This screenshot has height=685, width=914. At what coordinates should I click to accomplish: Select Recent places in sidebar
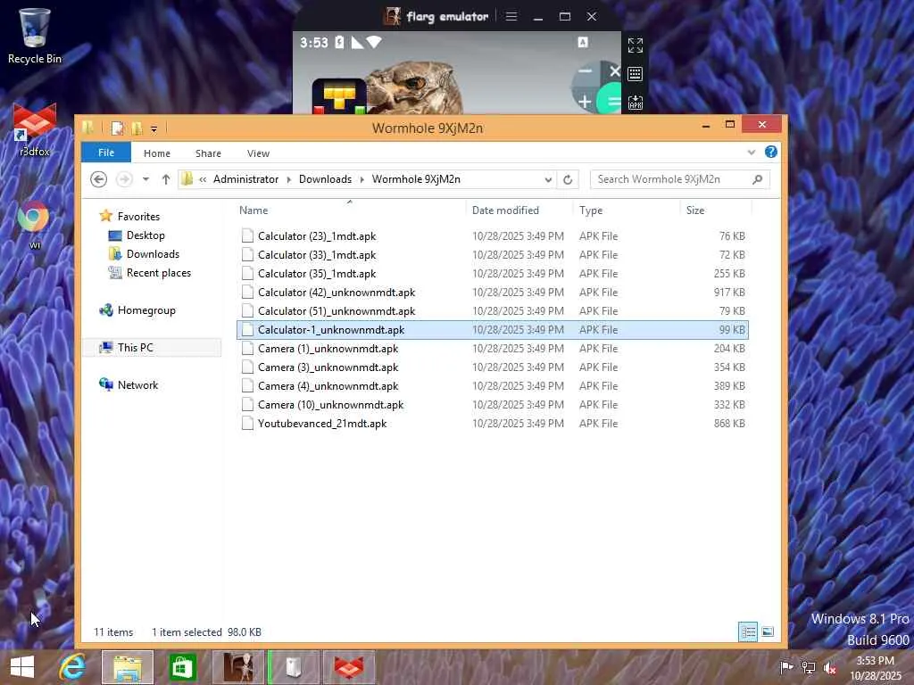click(x=159, y=273)
